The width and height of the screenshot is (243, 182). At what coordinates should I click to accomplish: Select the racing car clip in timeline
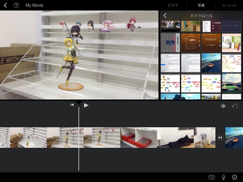tap(234, 137)
